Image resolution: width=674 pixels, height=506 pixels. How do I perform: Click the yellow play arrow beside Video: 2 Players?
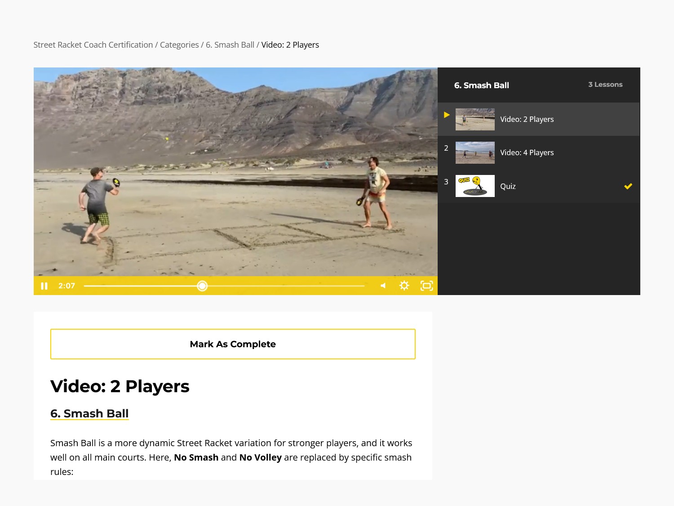pyautogui.click(x=447, y=115)
